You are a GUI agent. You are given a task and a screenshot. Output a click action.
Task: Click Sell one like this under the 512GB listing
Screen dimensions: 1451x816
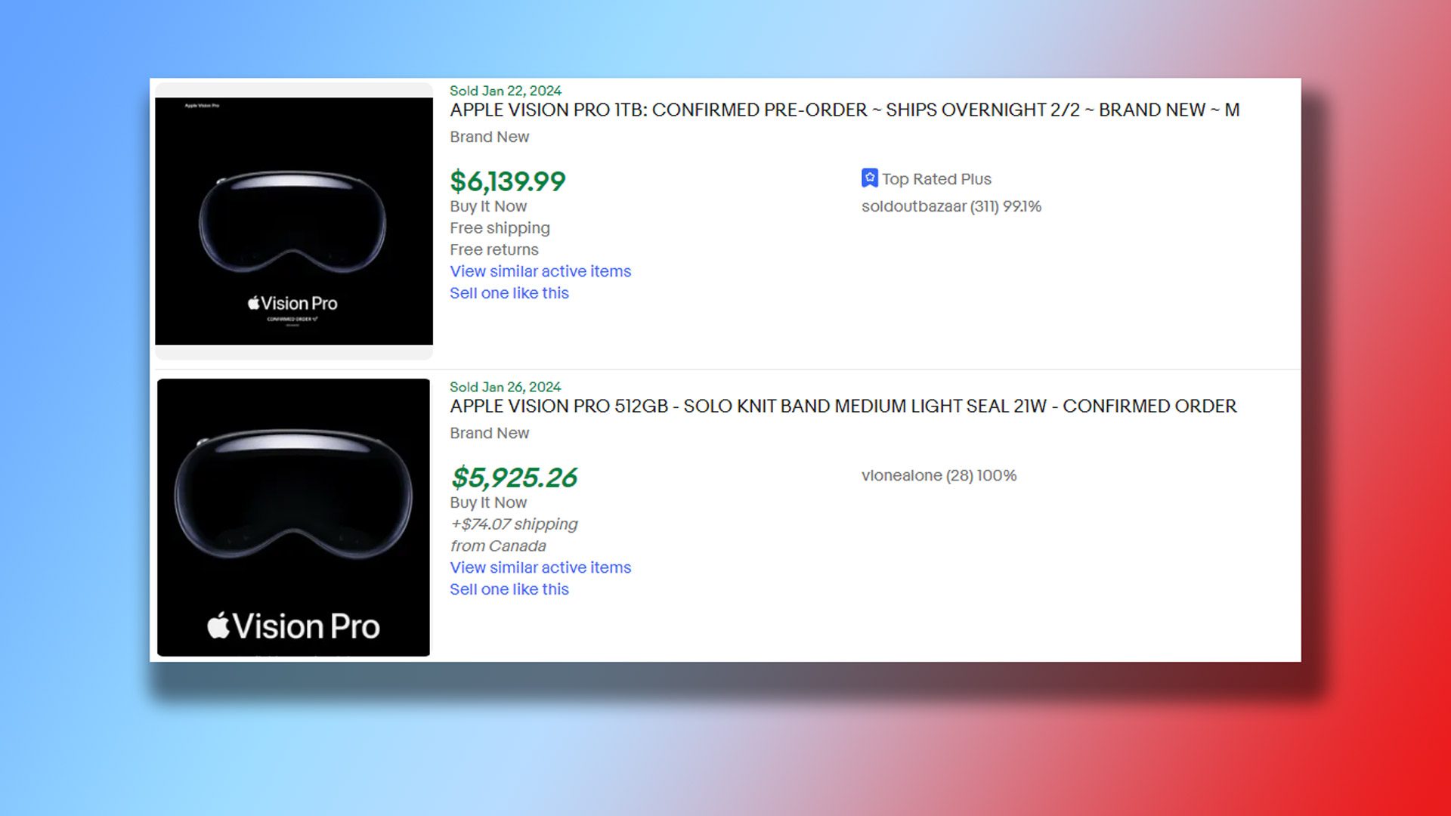(509, 589)
